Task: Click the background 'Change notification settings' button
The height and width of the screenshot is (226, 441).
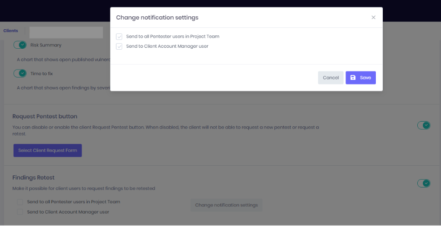Action: click(226, 205)
